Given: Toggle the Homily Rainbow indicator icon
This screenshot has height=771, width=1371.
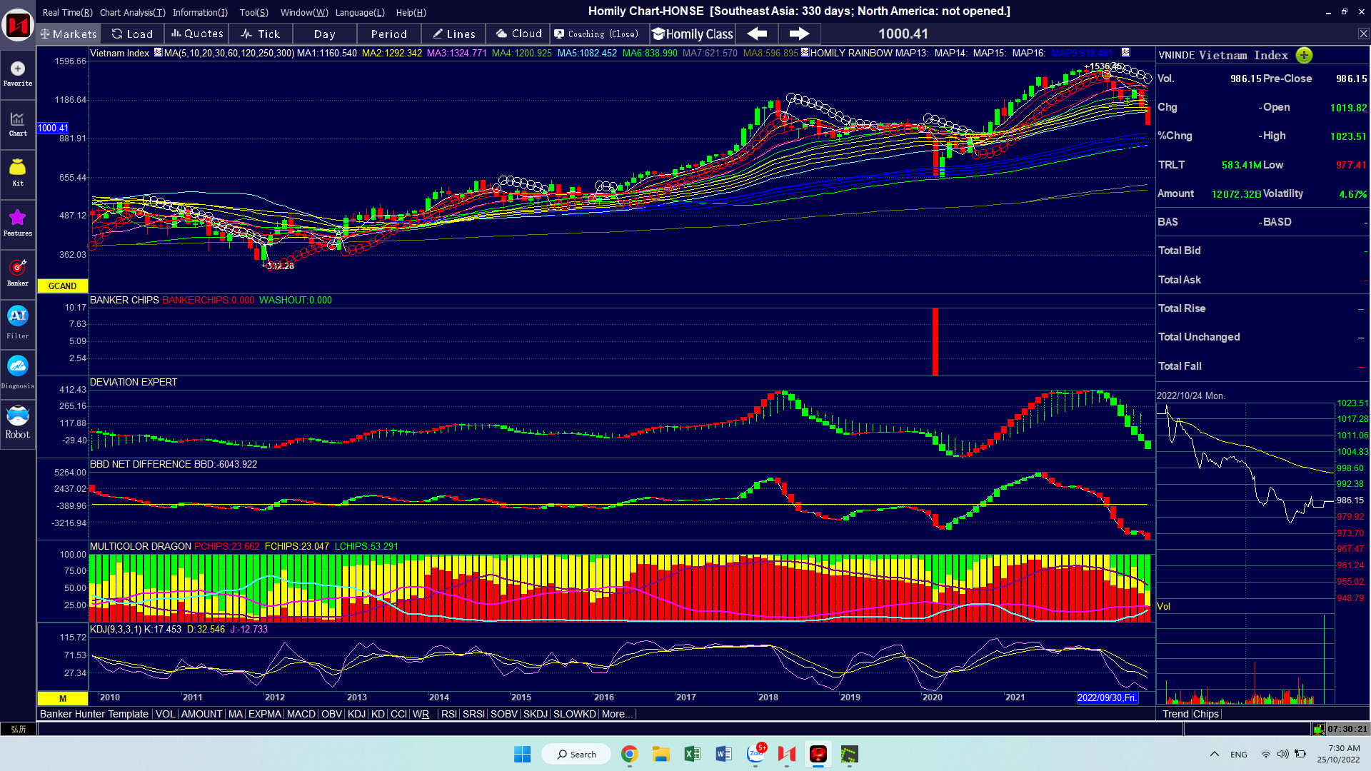Looking at the screenshot, I should (805, 53).
